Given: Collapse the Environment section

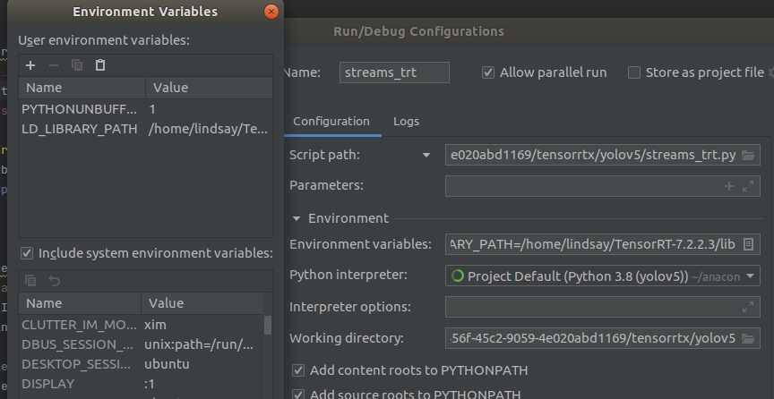Looking at the screenshot, I should tap(297, 218).
